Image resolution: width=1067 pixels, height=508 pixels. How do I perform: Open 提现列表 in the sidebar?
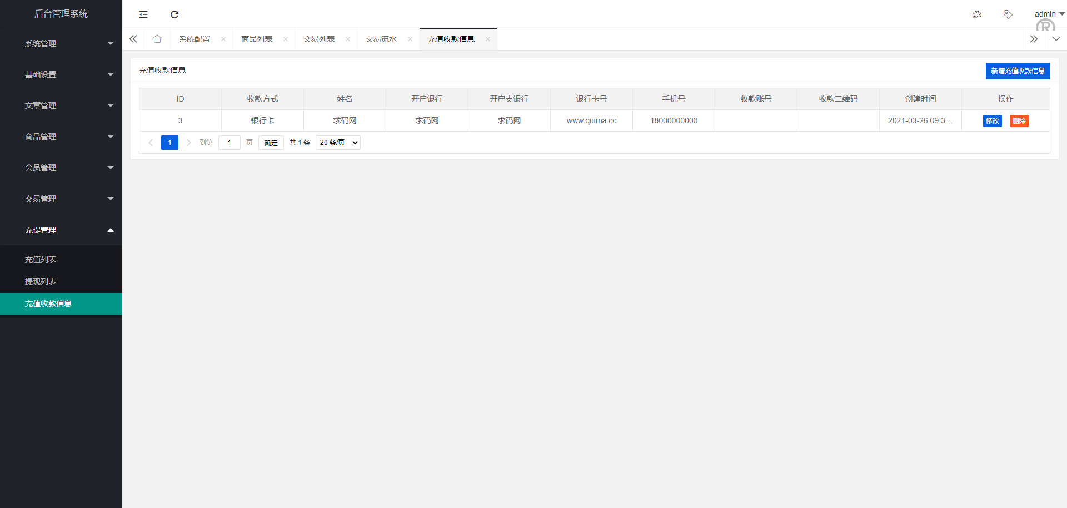[x=41, y=281]
